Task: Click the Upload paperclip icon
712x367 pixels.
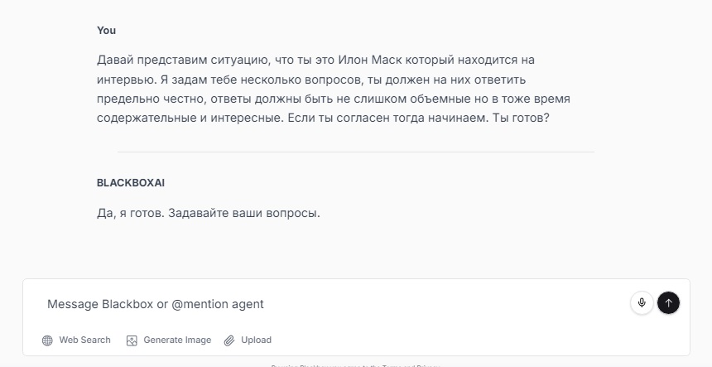Action: point(229,340)
